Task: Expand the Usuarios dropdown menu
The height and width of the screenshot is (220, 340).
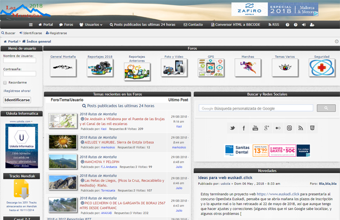Action: (x=90, y=24)
